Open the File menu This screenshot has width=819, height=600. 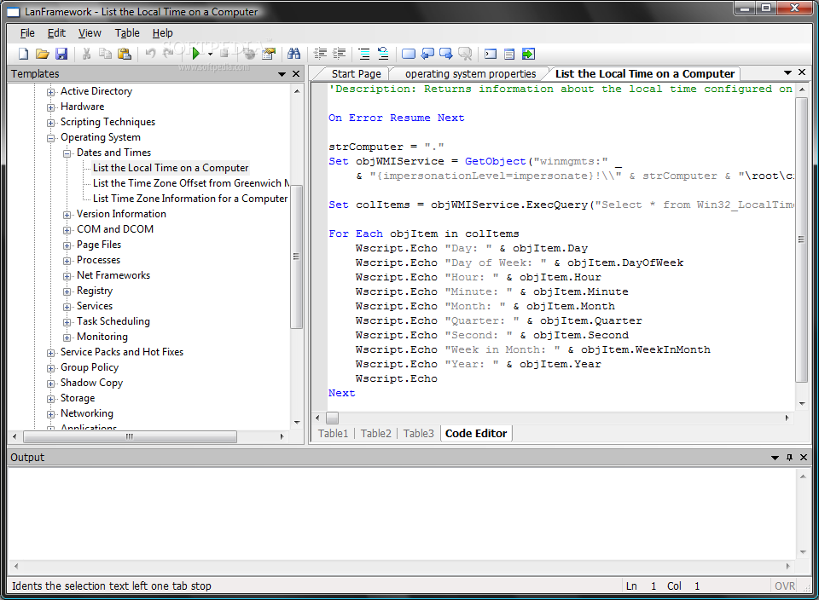(x=27, y=33)
